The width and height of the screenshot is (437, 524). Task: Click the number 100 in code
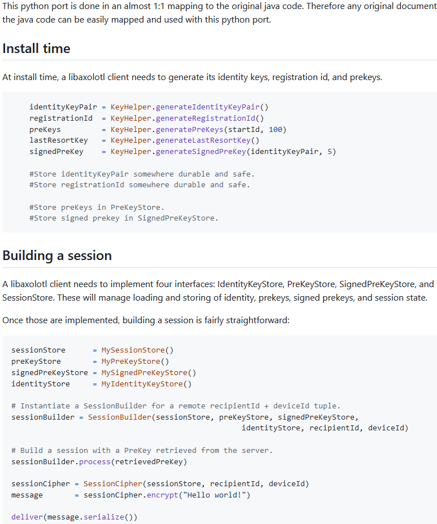coord(276,129)
